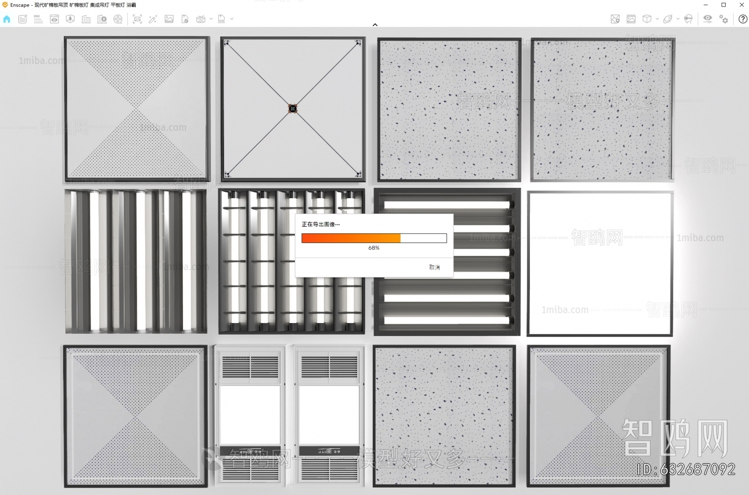Open the asset library buildings icon

coord(86,19)
